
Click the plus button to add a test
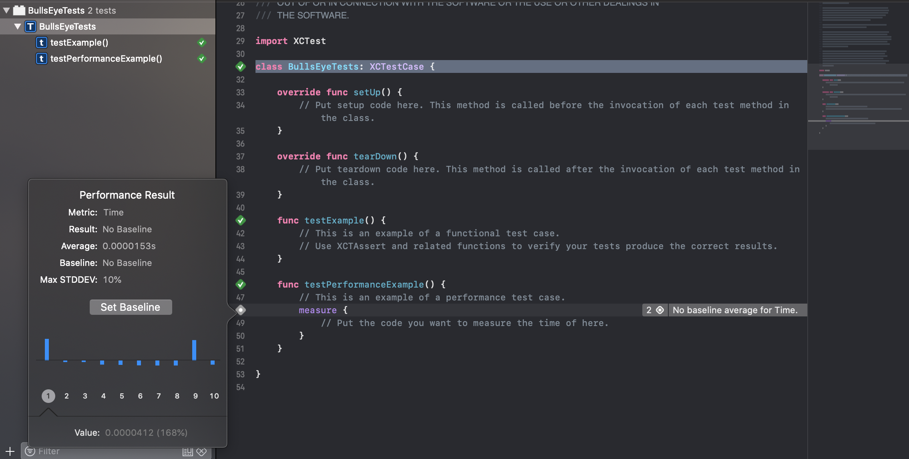[10, 451]
